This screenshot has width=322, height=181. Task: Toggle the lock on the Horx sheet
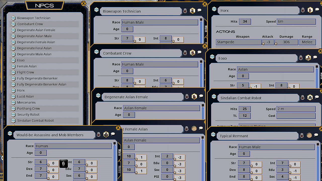(x=303, y=10)
